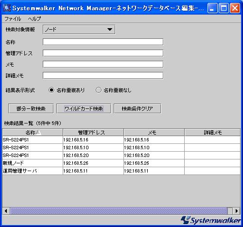Click the 部分一致検索 button

[31, 108]
